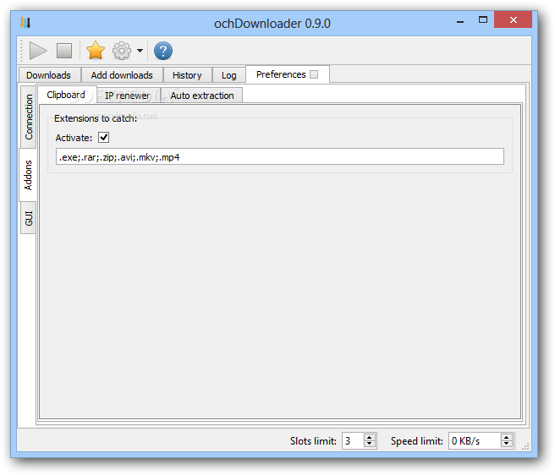Open the Add downloads tab
Viewport: 555px width, 475px height.
coord(122,75)
